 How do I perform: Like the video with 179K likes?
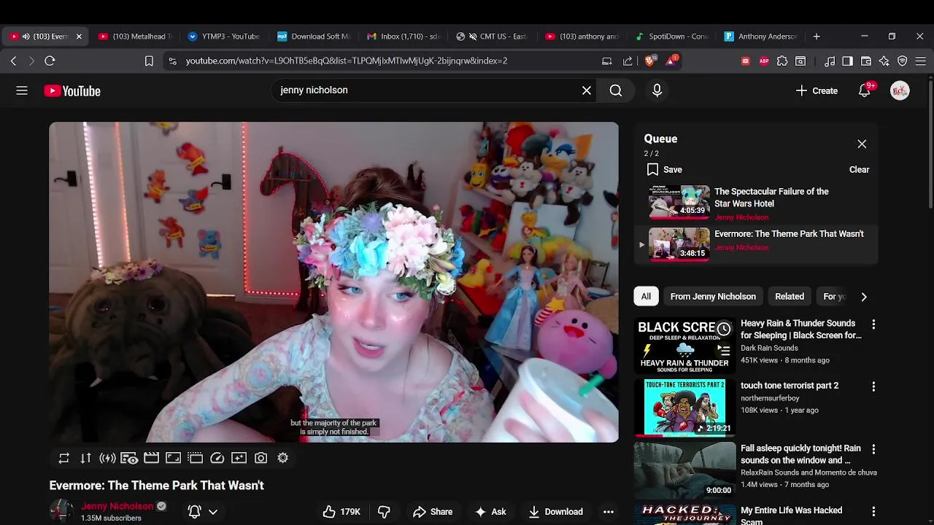click(341, 512)
